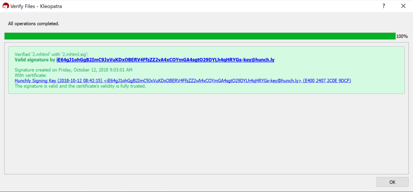Click the 'All operations completed.' text
413x192 pixels.
click(34, 24)
